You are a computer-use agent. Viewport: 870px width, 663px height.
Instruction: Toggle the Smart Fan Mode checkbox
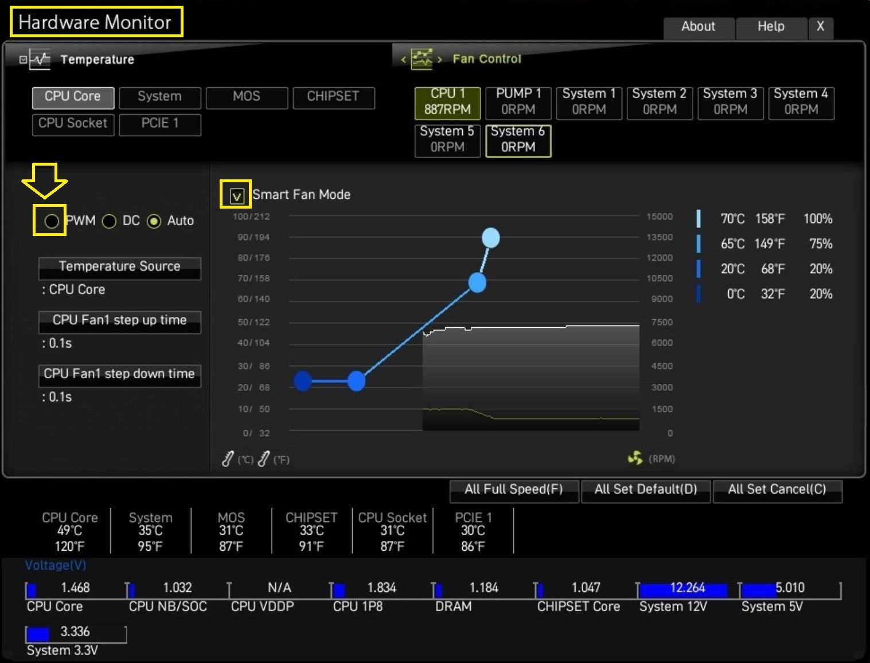click(x=236, y=196)
